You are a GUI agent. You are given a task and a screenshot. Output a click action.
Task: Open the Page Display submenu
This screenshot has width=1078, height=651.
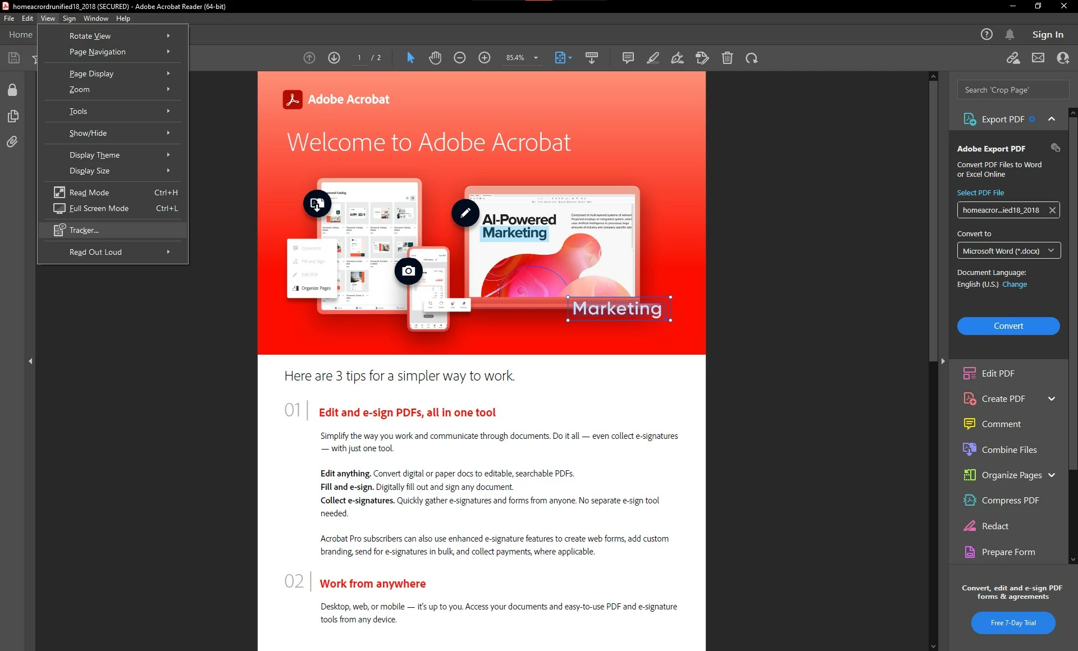[x=92, y=74]
